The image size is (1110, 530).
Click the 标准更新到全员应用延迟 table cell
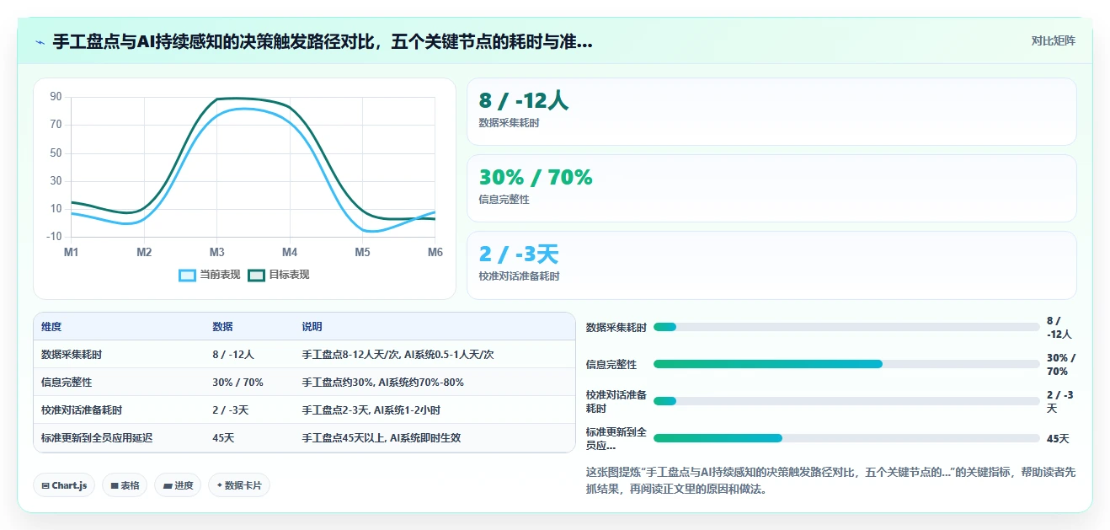click(x=97, y=438)
